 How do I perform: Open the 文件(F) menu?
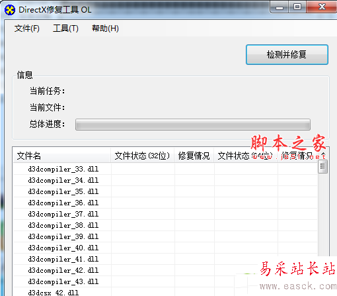[x=27, y=28]
